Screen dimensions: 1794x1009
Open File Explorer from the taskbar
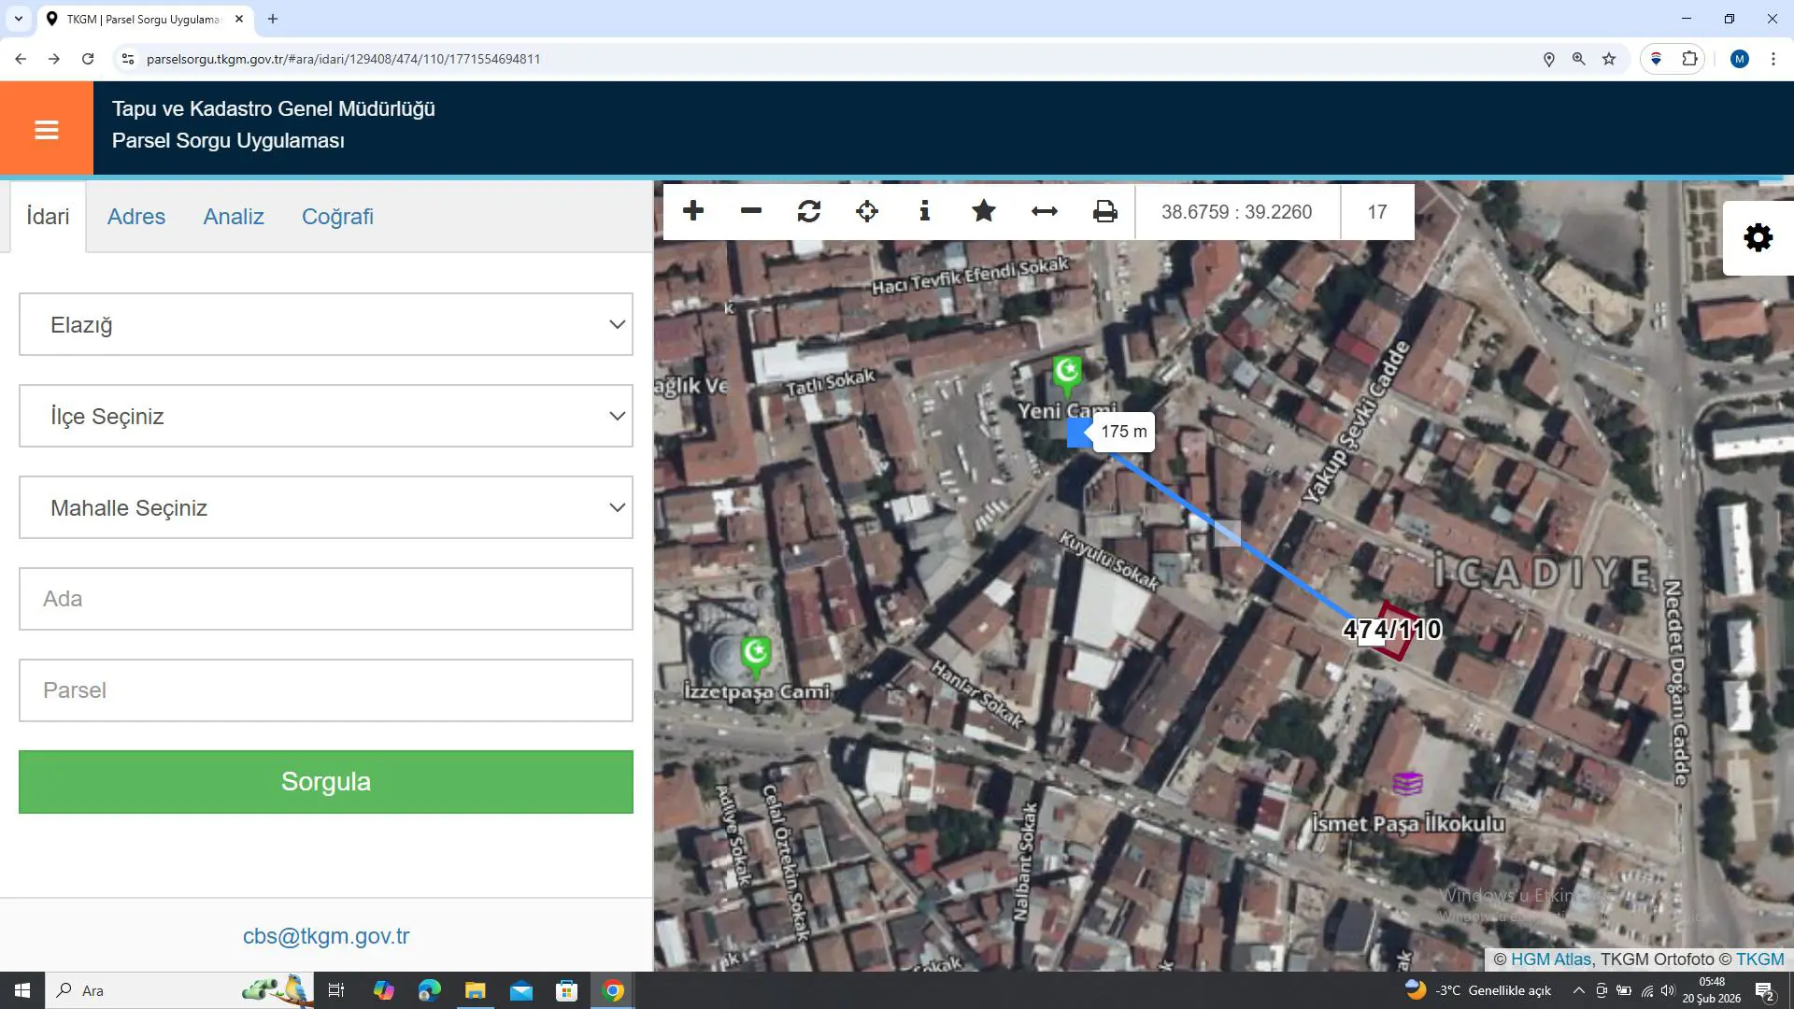point(475,990)
